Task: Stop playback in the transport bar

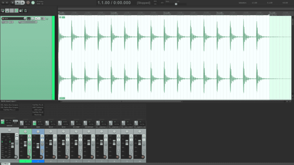Action: 13,3
